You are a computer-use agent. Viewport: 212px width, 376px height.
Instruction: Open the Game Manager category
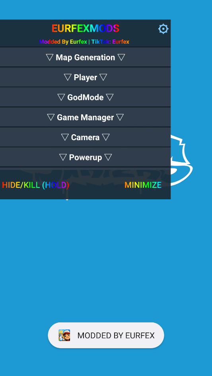85,117
